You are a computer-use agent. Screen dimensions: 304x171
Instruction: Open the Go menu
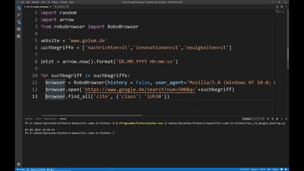[48, 2]
